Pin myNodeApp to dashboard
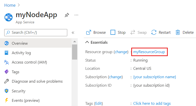 tap(67, 15)
